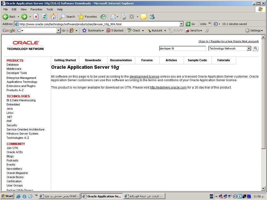Open the address bar dropdown arrow
The image size is (267, 200).
click(x=181, y=24)
